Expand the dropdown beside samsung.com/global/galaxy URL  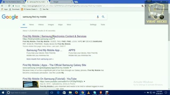pos(71,68)
